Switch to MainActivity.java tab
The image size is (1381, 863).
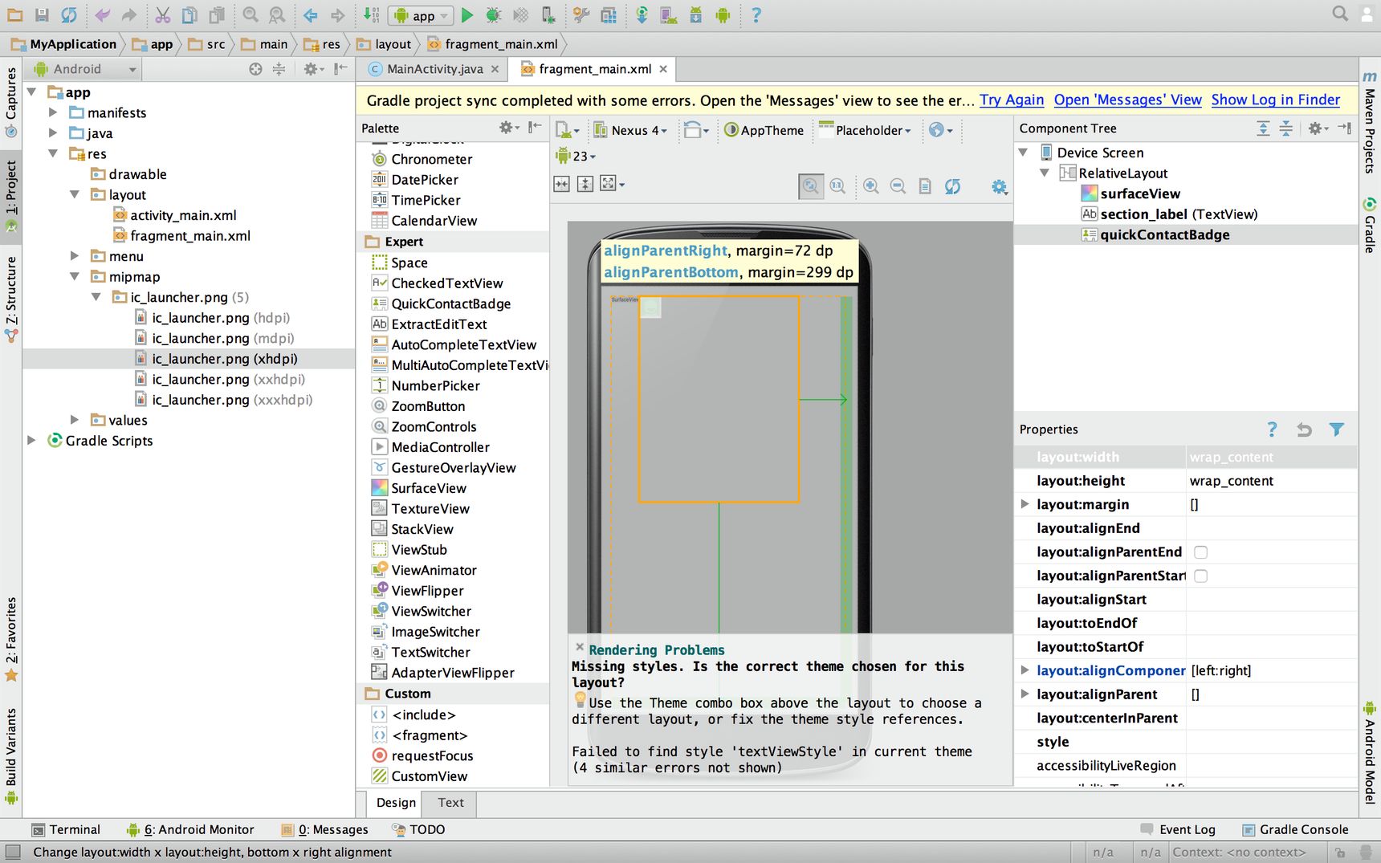(434, 69)
